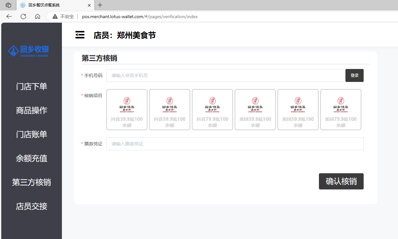Click the hamburger menu icon beside 店员 header
Image resolution: width=398 pixels, height=239 pixels.
click(80, 35)
